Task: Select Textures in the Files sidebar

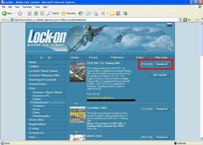Action: click(x=38, y=106)
